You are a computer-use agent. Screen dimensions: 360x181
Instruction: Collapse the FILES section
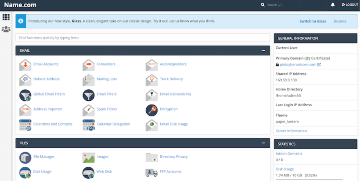(263, 143)
